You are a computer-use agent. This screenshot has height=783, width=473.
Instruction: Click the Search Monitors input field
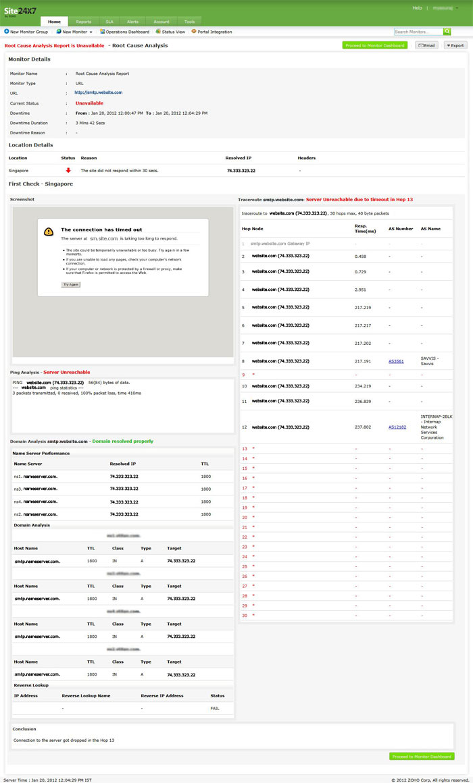418,32
